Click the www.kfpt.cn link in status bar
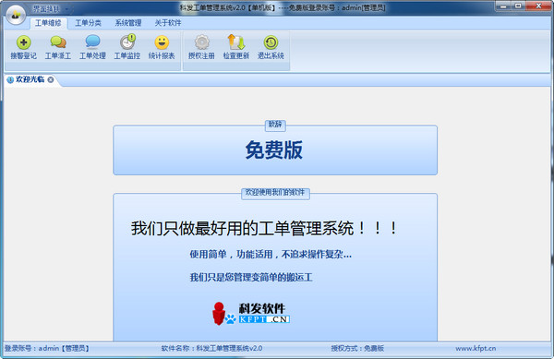Image resolution: width=554 pixels, height=359 pixels. click(476, 349)
